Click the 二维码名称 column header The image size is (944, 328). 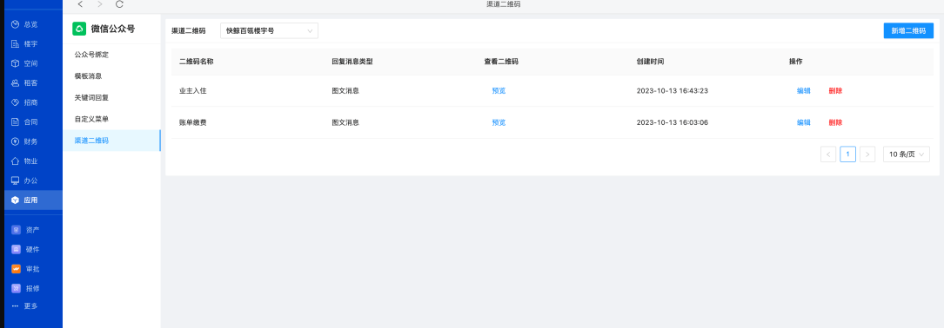[197, 62]
